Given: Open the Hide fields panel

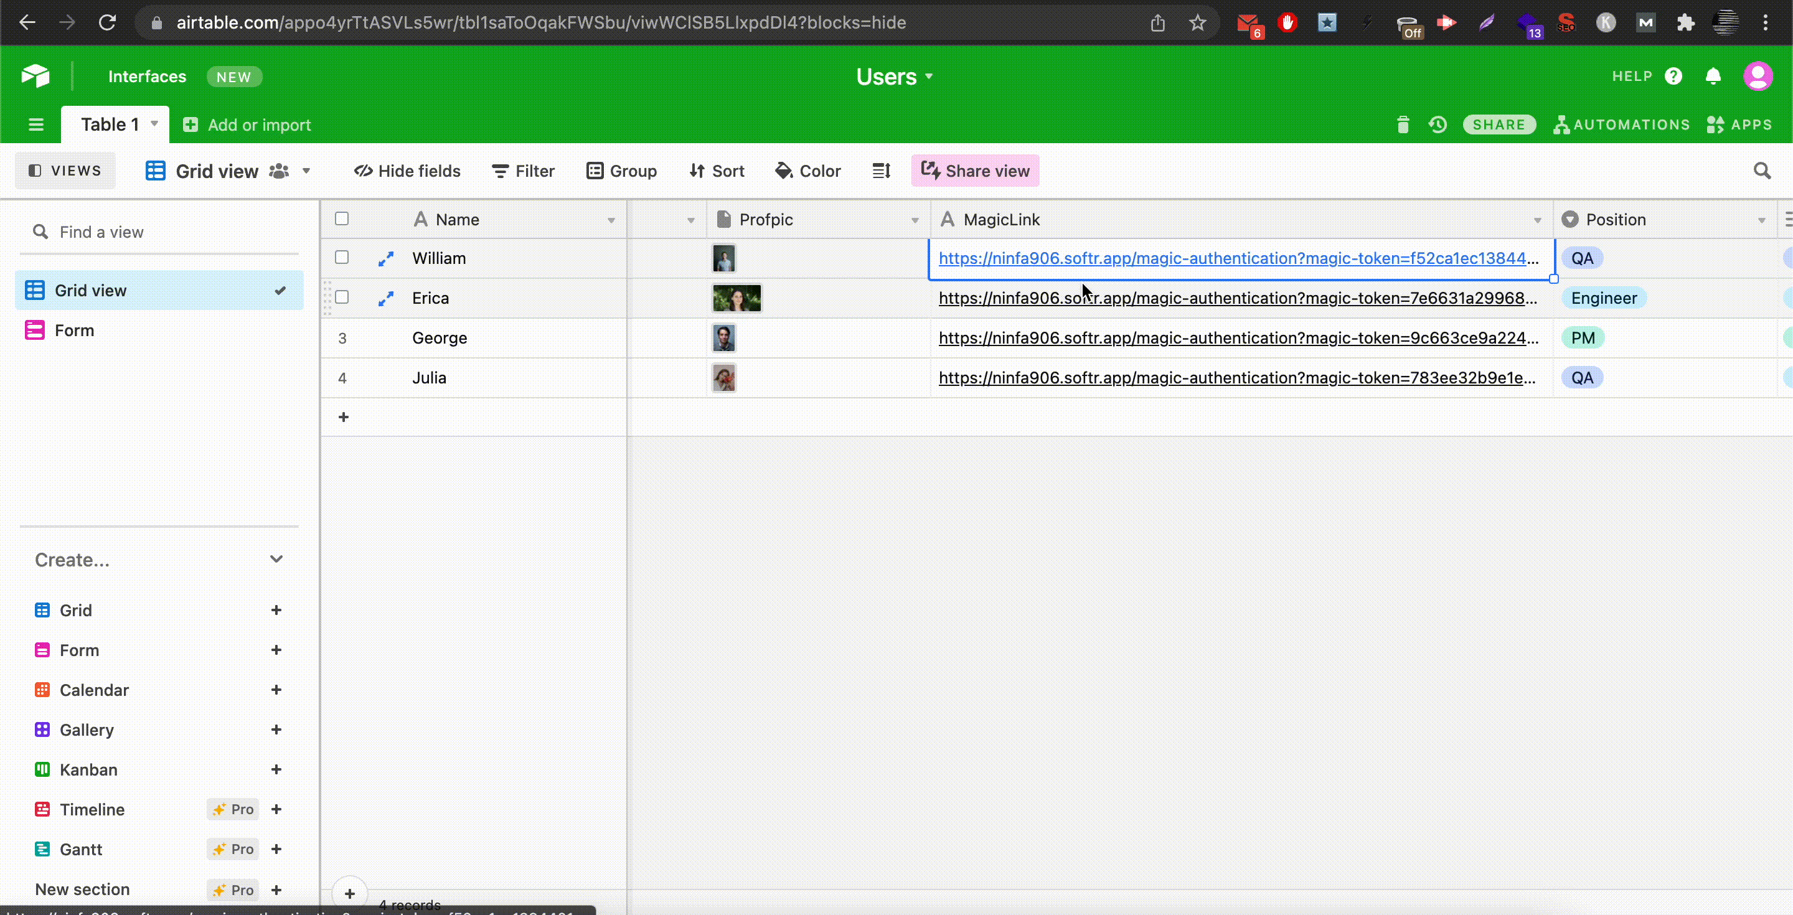Looking at the screenshot, I should (x=407, y=171).
